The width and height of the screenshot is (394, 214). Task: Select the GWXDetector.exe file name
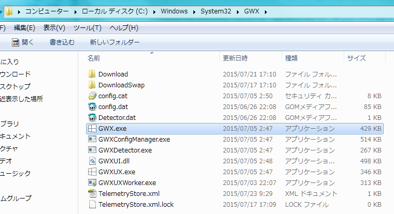[125, 150]
